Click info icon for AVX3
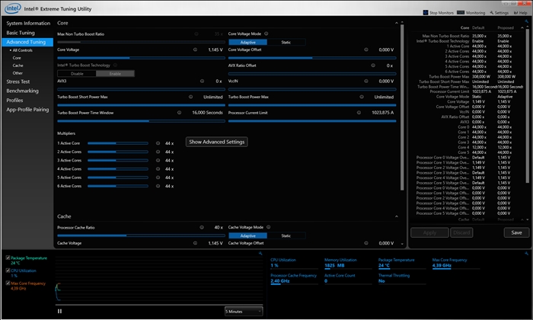533x320 pixels. (x=202, y=81)
